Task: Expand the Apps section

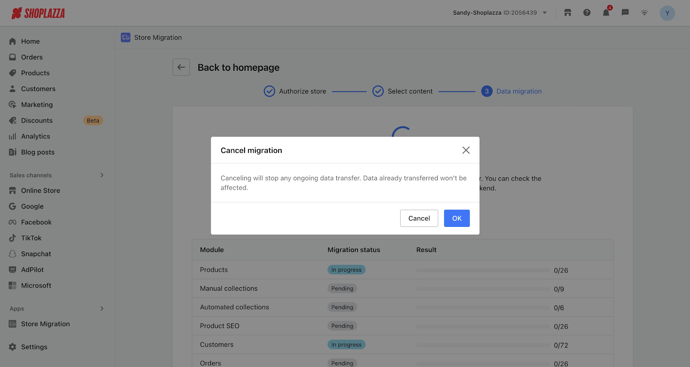Action: coord(102,308)
